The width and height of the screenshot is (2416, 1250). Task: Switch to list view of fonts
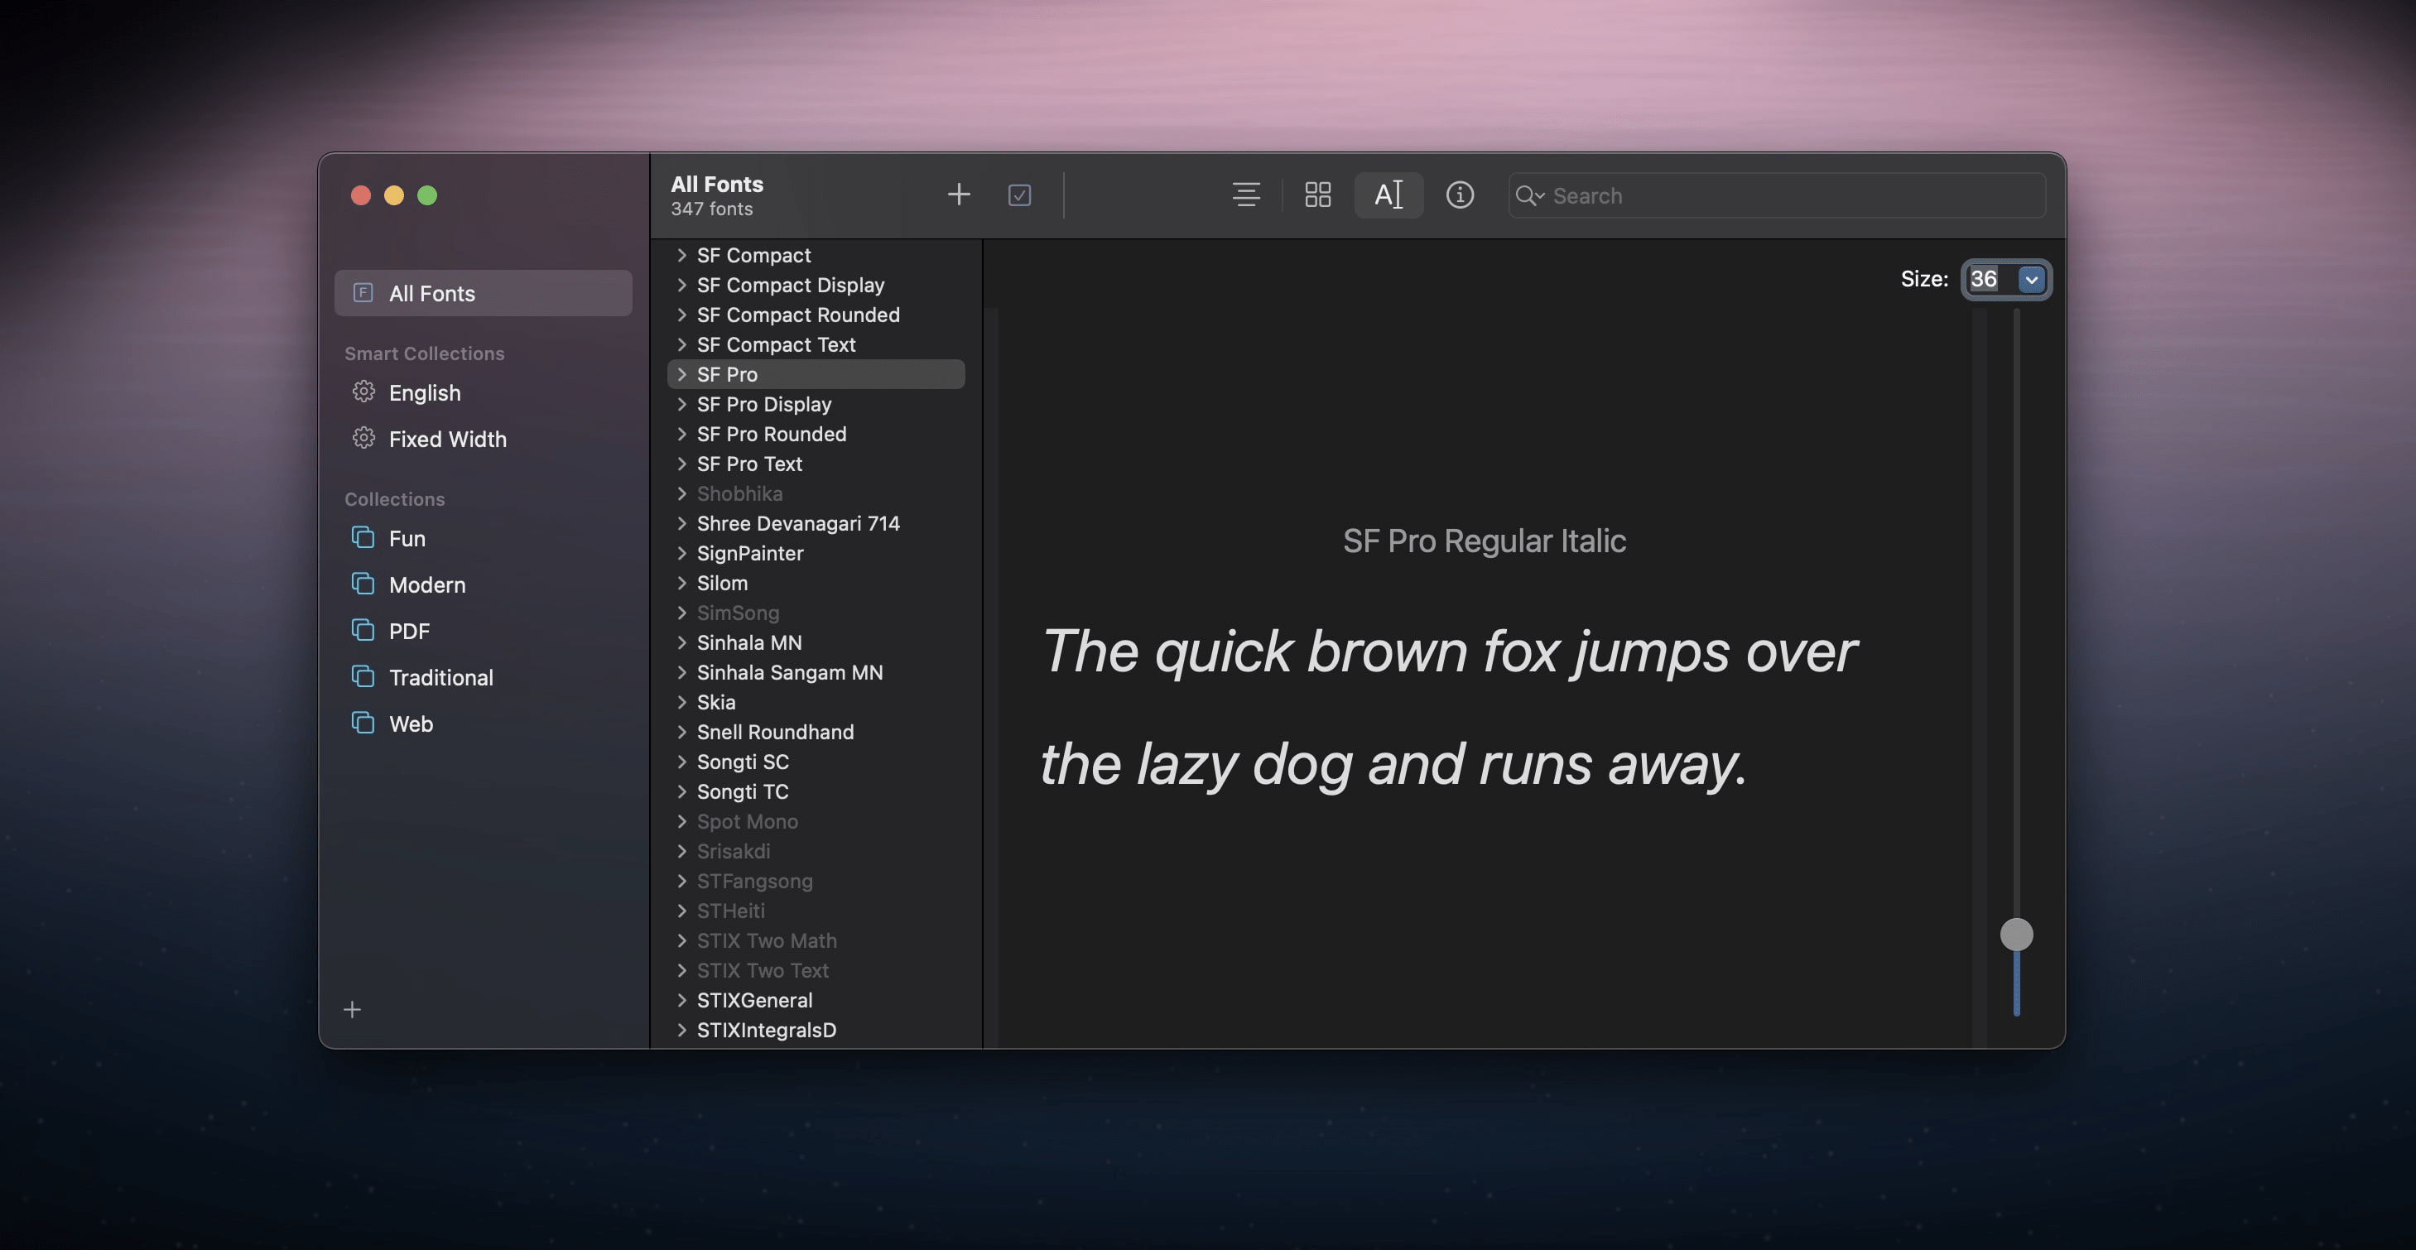[x=1245, y=195]
